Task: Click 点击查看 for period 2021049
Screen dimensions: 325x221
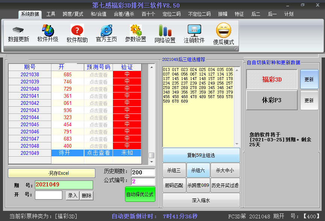Action: click(98, 153)
